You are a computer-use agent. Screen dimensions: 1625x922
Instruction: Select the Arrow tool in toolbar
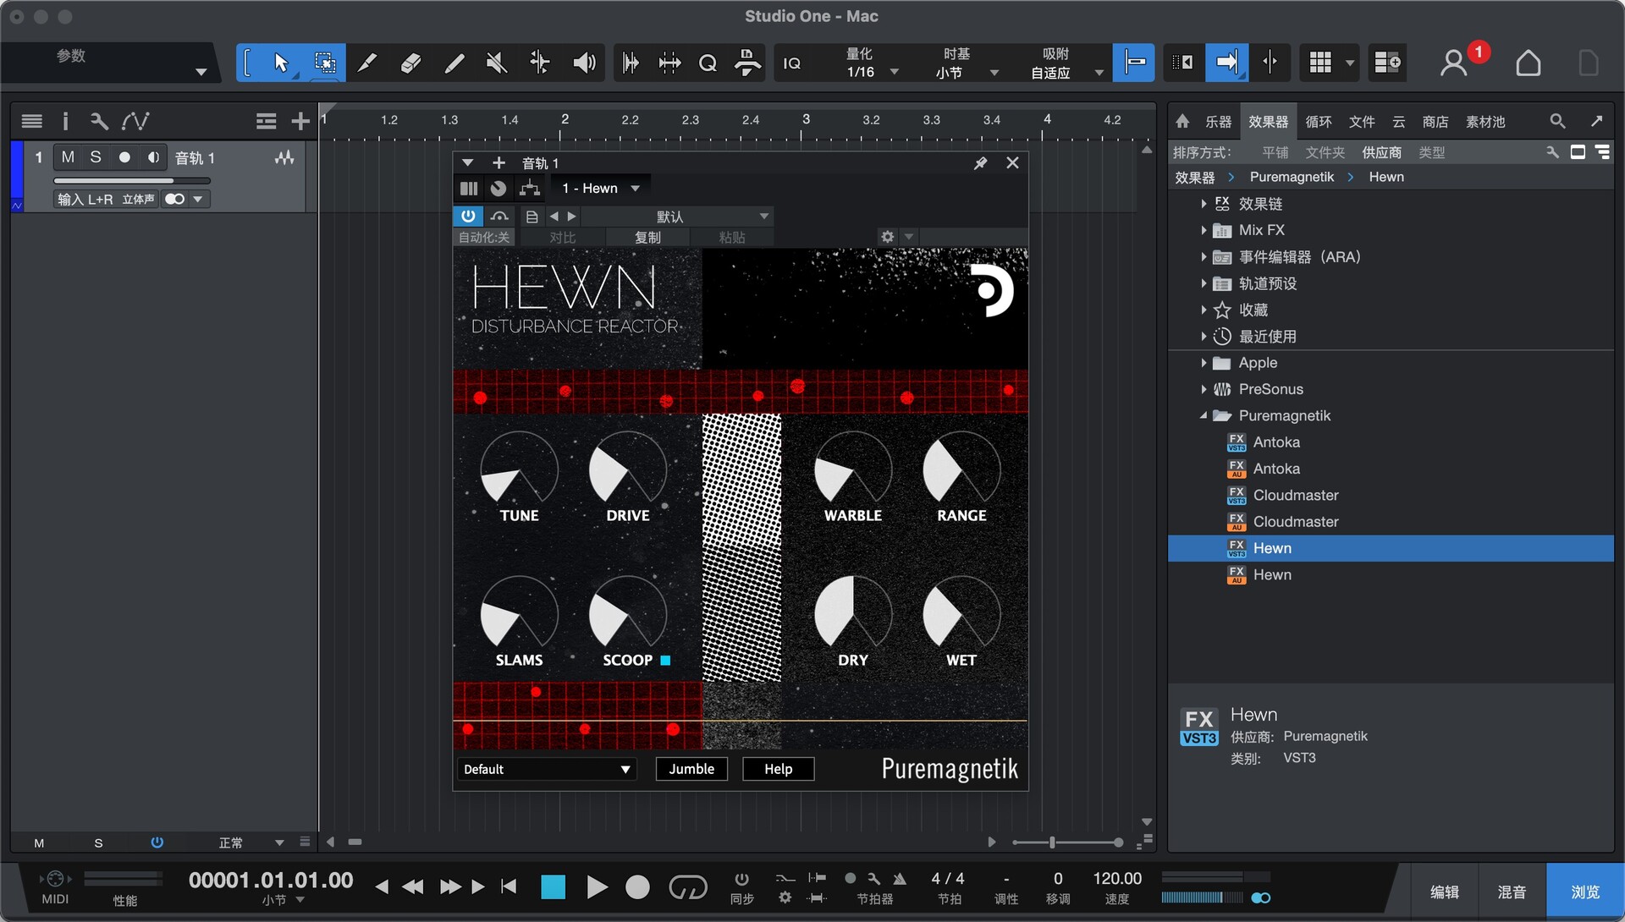pos(281,63)
